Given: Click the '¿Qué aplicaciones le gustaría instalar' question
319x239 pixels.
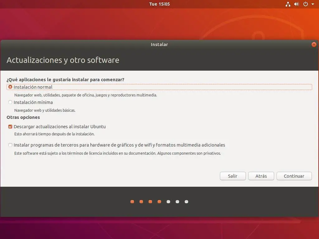Looking at the screenshot, I should 65,80.
